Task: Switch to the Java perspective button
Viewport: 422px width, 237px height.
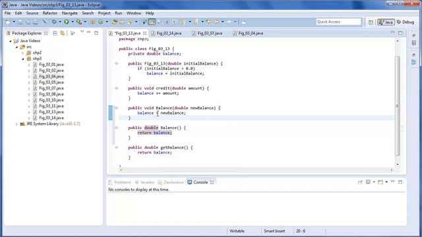Action: 386,22
